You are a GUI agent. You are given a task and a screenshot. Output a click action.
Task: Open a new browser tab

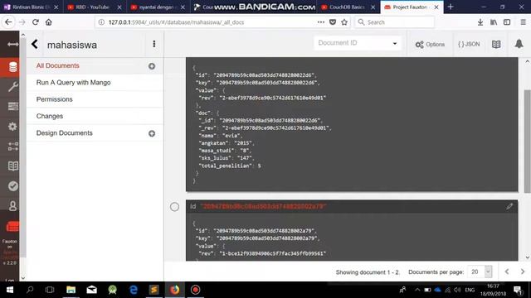[451, 7]
